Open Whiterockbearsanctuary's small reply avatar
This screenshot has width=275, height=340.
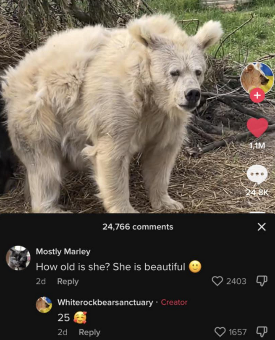pos(44,305)
